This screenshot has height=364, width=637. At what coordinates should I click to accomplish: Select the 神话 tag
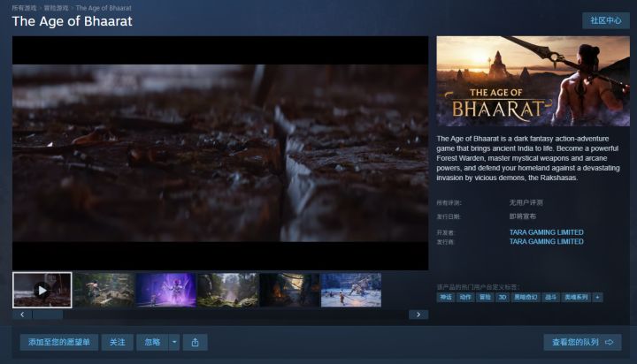446,297
